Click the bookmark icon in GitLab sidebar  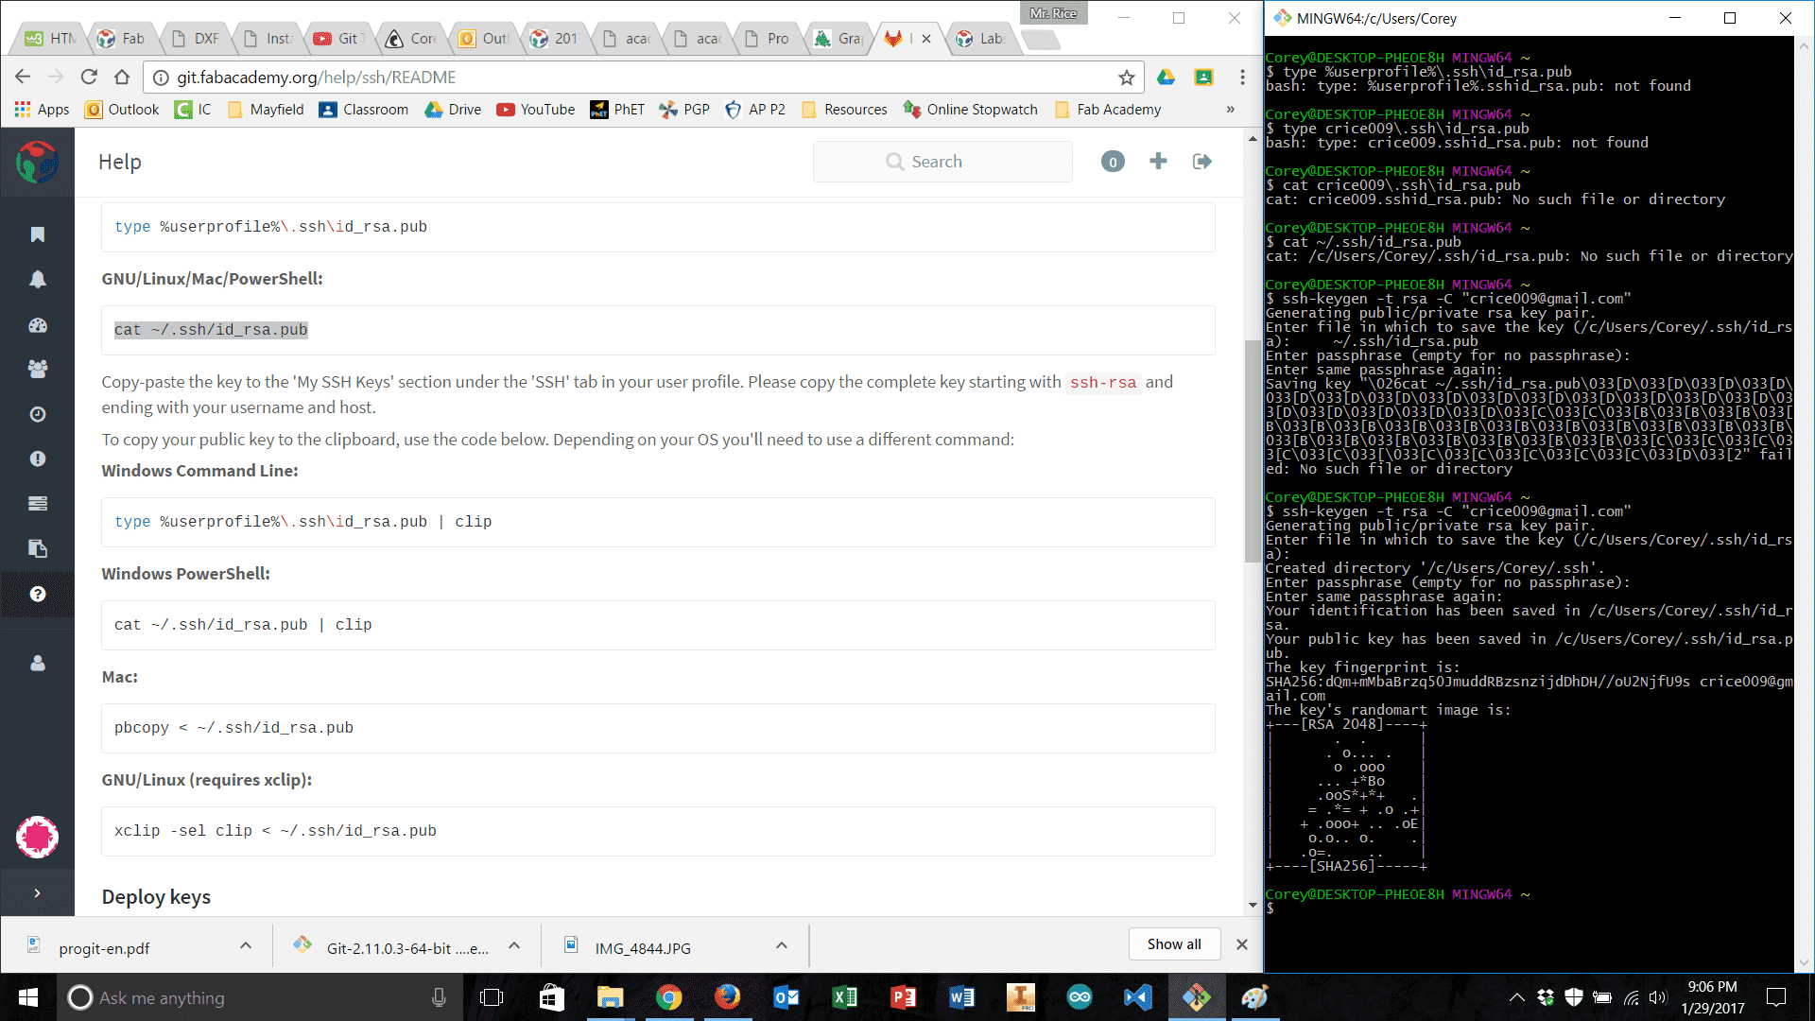(x=38, y=234)
